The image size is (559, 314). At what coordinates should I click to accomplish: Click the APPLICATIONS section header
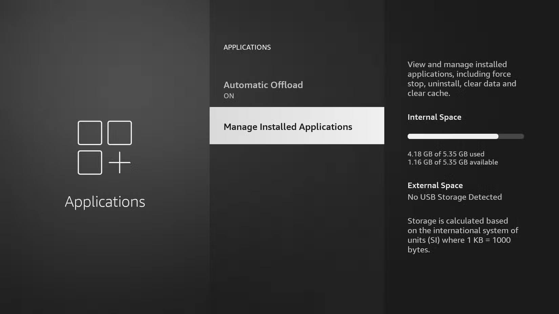coord(247,47)
